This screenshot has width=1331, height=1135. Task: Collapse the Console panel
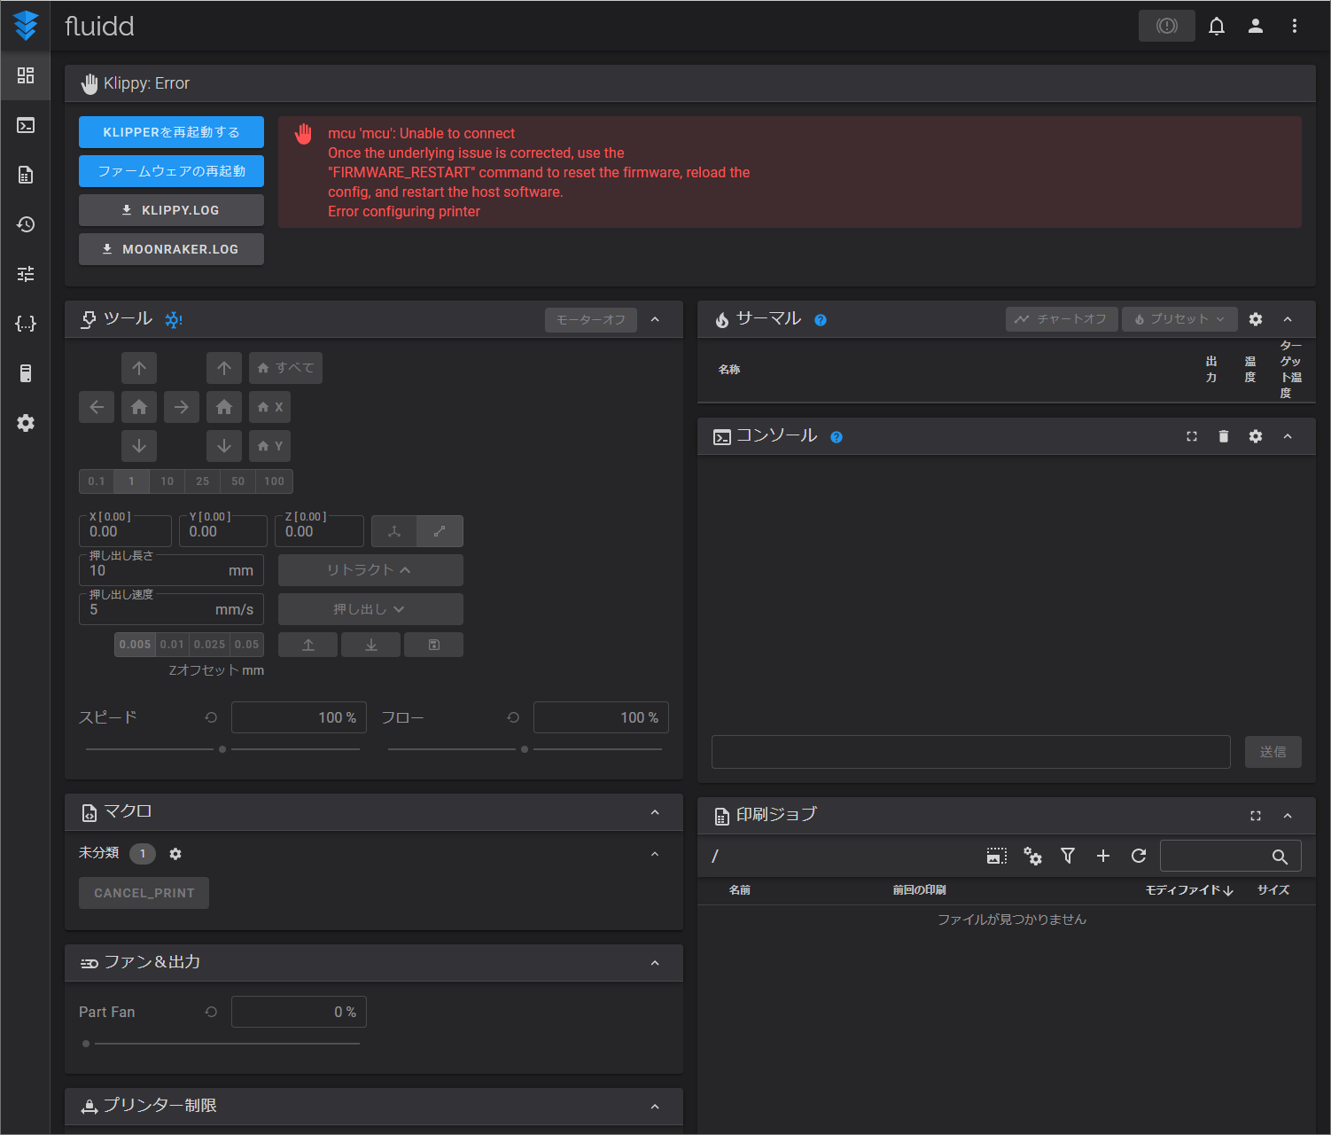(1288, 436)
